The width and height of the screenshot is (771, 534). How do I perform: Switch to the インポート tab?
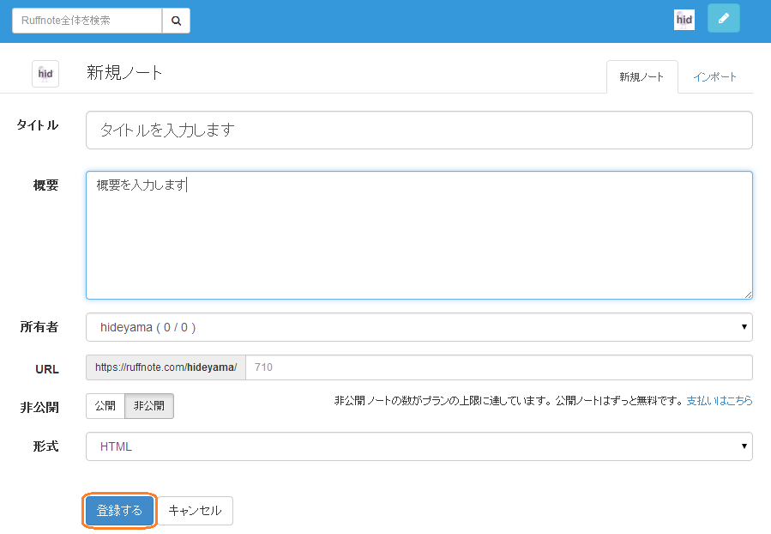coord(714,76)
